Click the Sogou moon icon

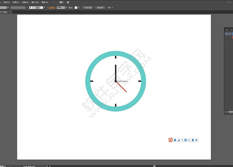[x=179, y=140]
